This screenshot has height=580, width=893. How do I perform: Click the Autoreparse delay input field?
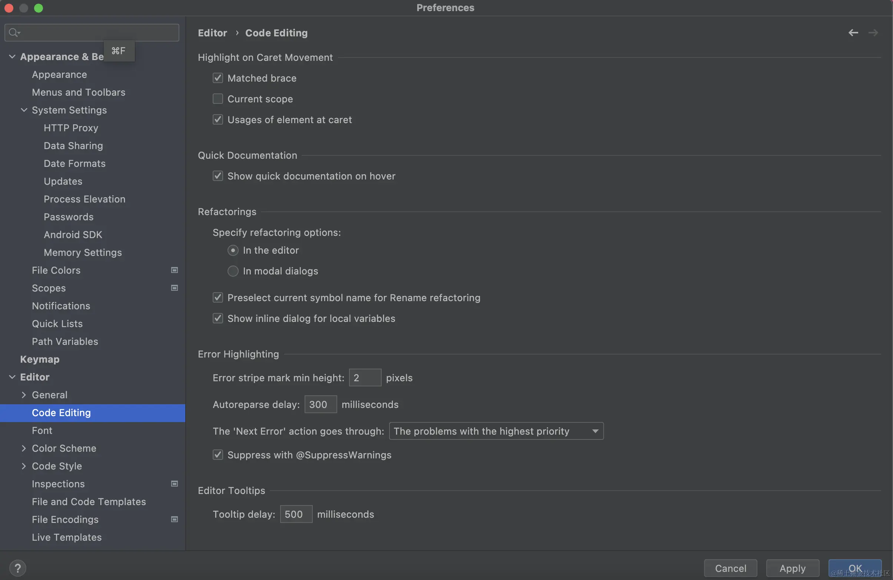click(x=320, y=404)
